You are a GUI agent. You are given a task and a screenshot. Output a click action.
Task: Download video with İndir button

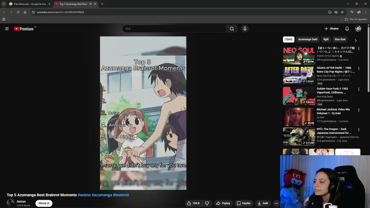pyautogui.click(x=263, y=203)
